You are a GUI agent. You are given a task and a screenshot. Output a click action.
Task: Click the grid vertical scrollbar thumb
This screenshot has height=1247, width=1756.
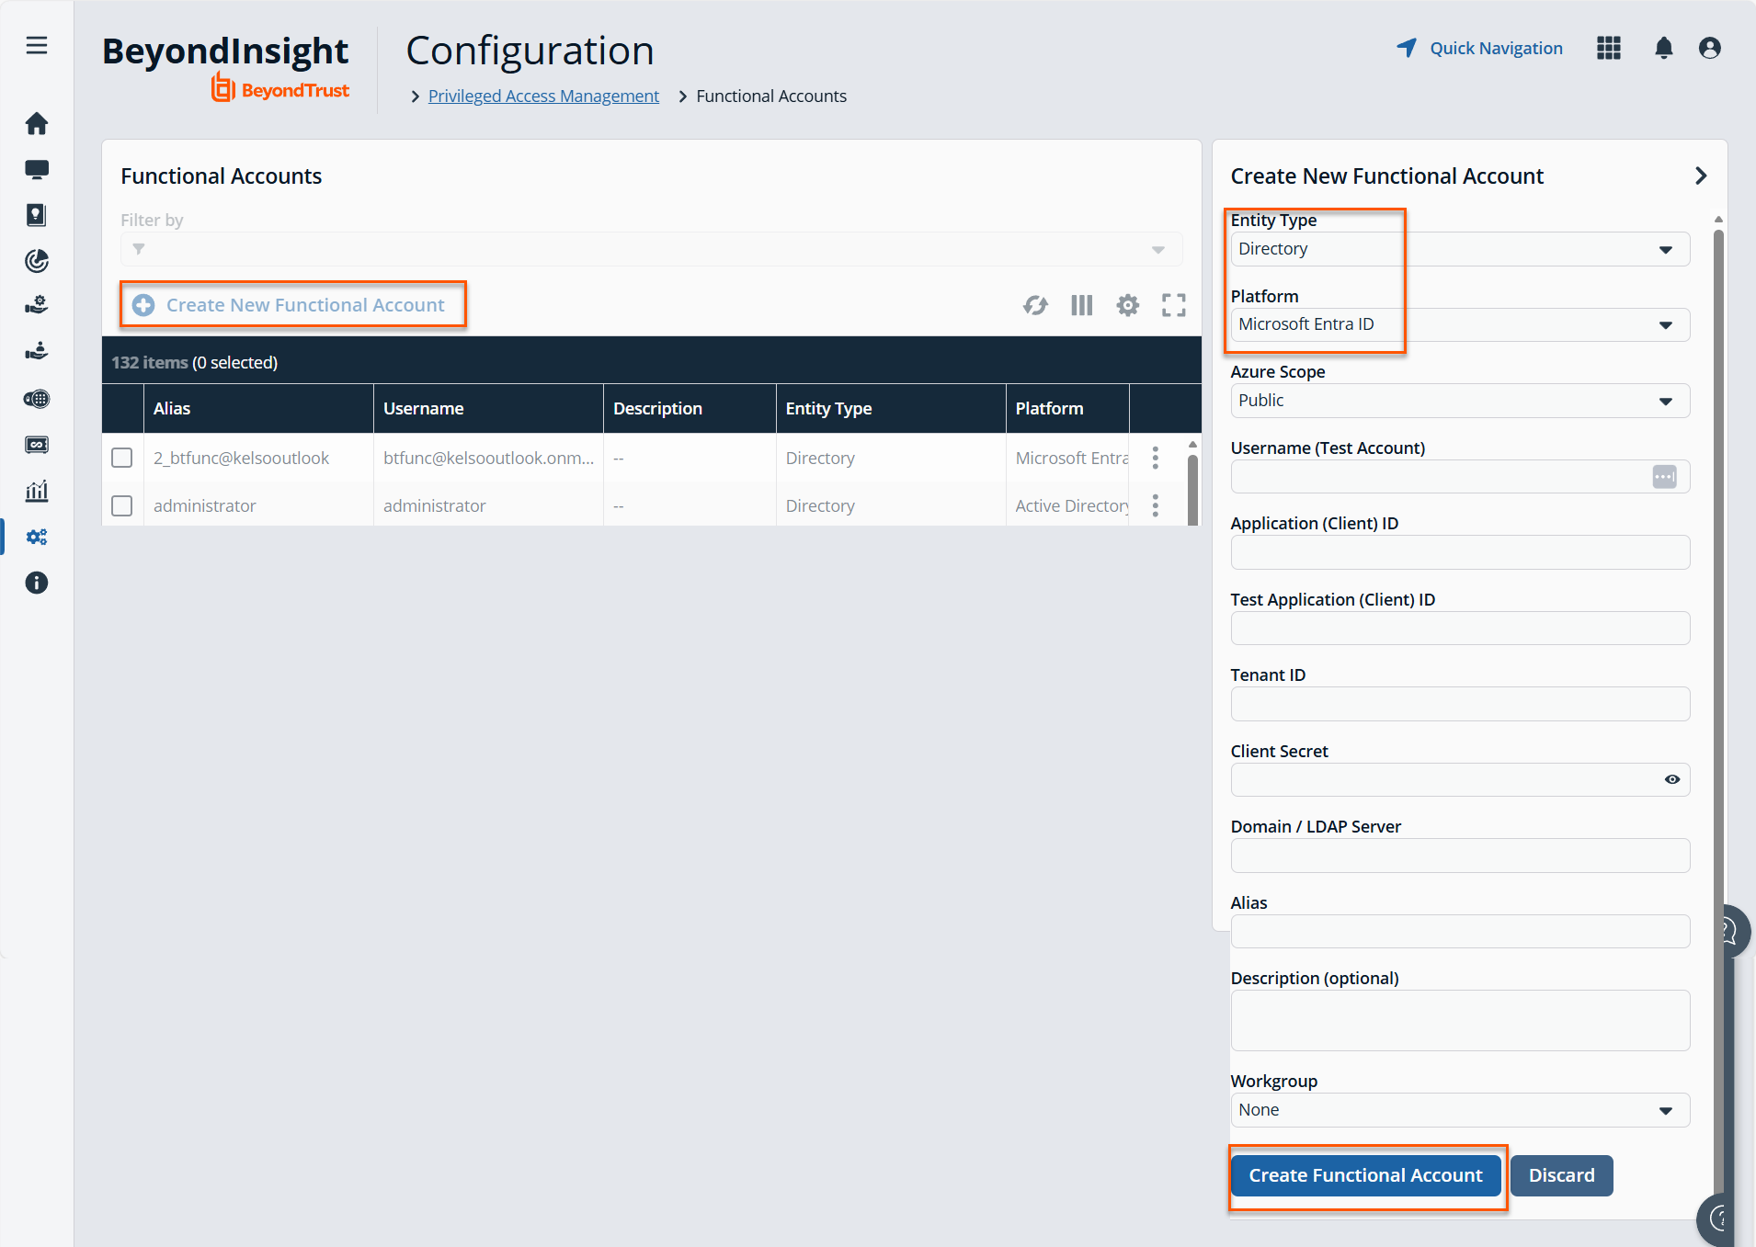[x=1192, y=490]
